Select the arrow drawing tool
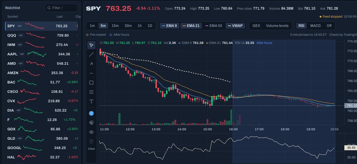The height and width of the screenshot is (164, 357). [91, 64]
